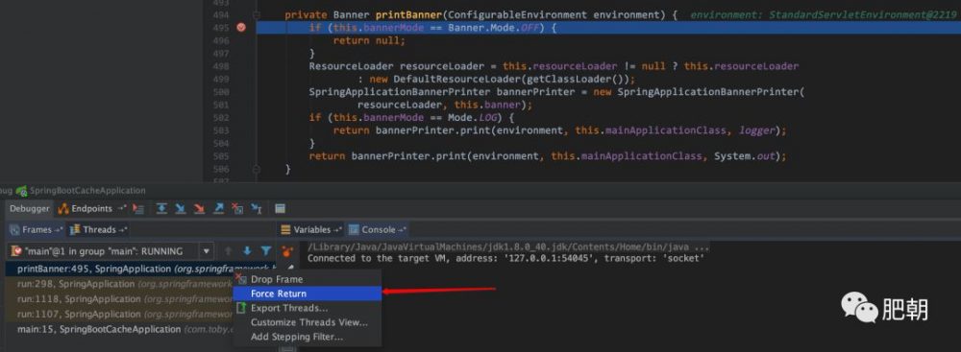Toggle the frames filter funnel icon
Viewport: 961px width, 352px height.
tap(266, 251)
